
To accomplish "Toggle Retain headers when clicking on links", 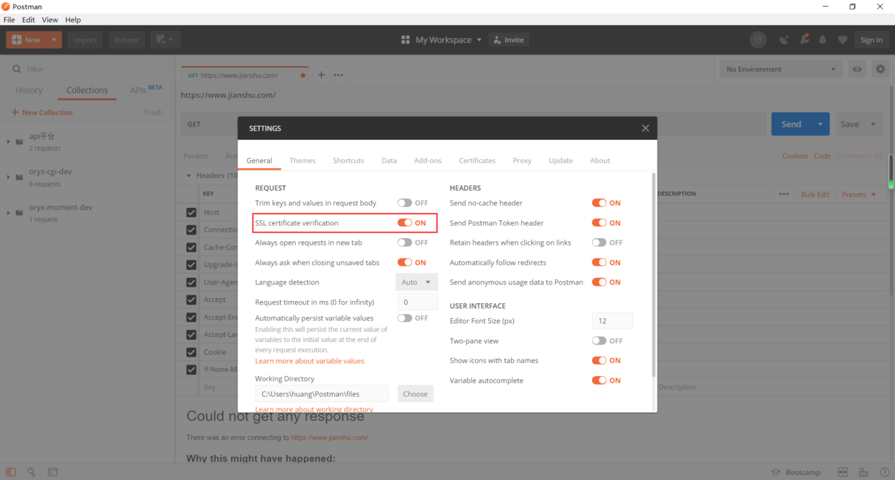I will click(599, 243).
